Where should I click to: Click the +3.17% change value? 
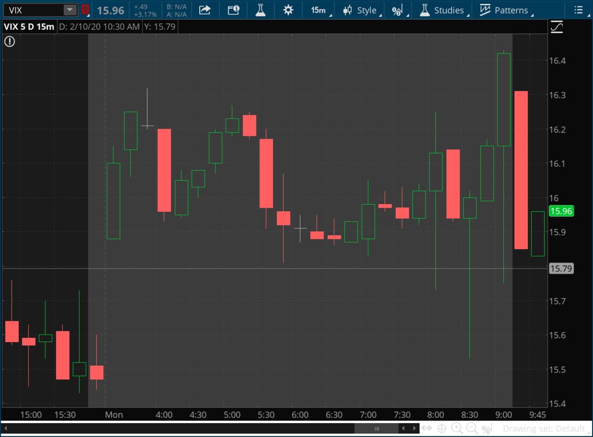click(145, 14)
